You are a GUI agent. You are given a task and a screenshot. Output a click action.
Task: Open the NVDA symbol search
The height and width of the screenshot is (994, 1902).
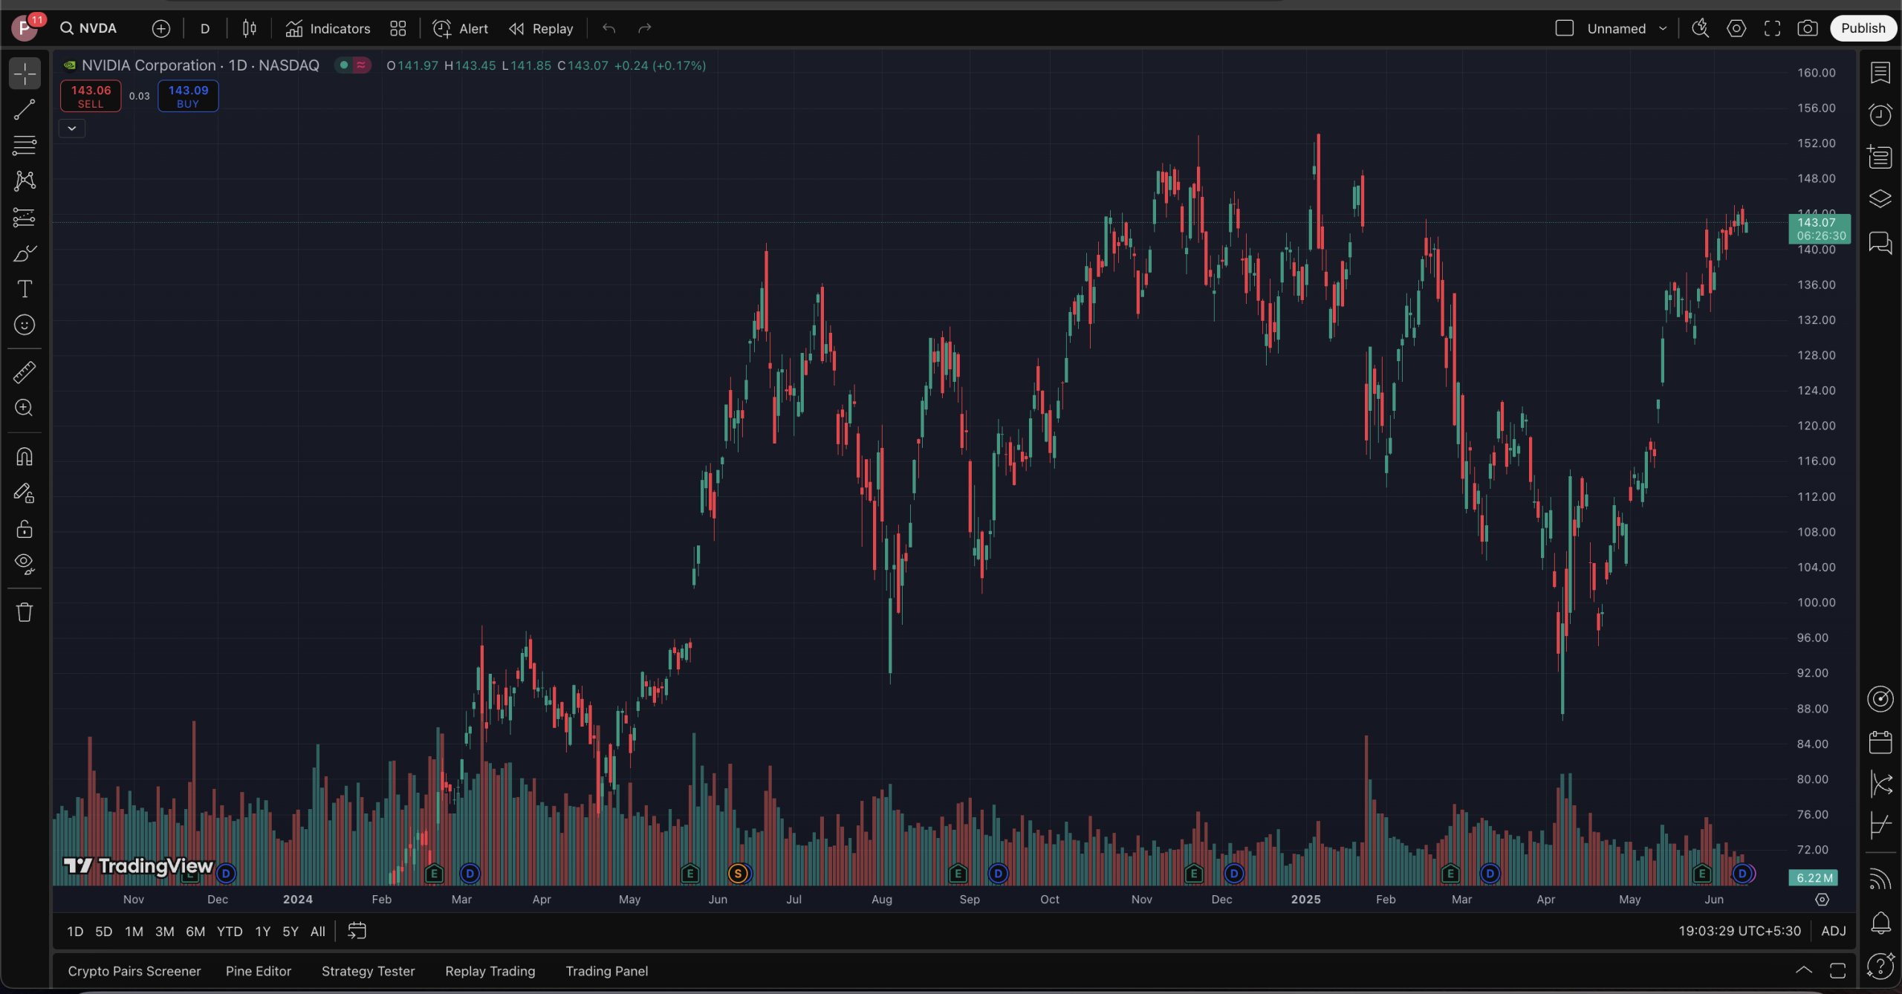pos(89,28)
